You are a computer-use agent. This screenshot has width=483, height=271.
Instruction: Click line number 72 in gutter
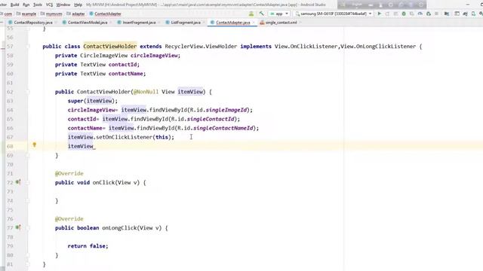pos(10,182)
